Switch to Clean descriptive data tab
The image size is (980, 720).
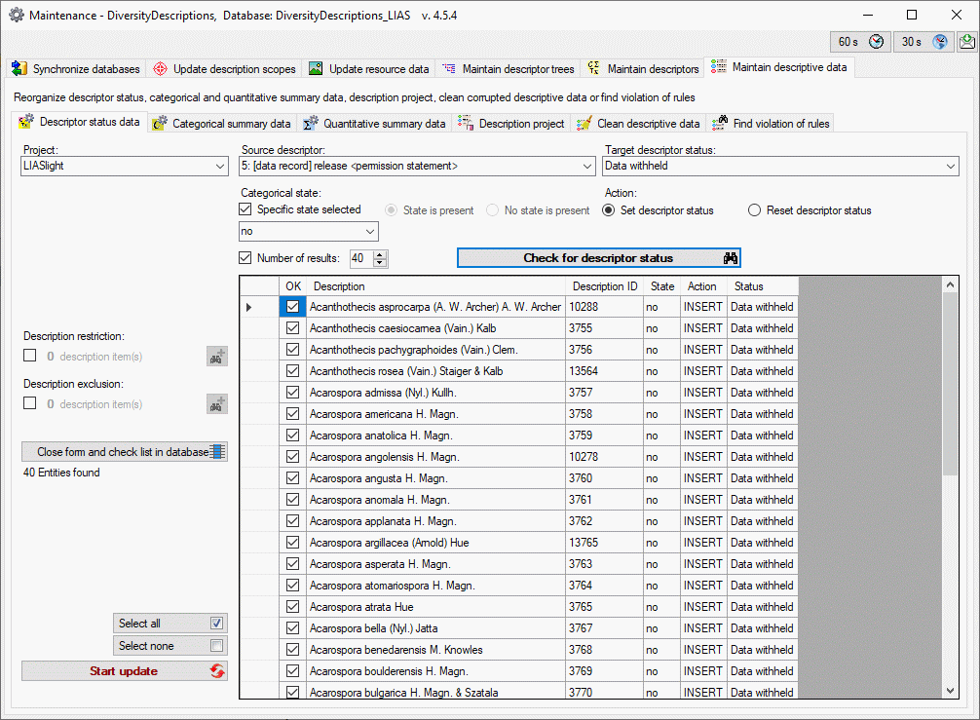[x=640, y=124]
